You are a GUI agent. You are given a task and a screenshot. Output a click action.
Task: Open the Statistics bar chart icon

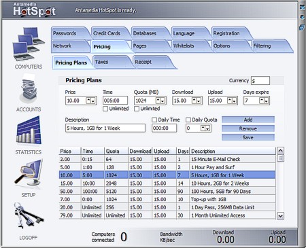pos(29,130)
